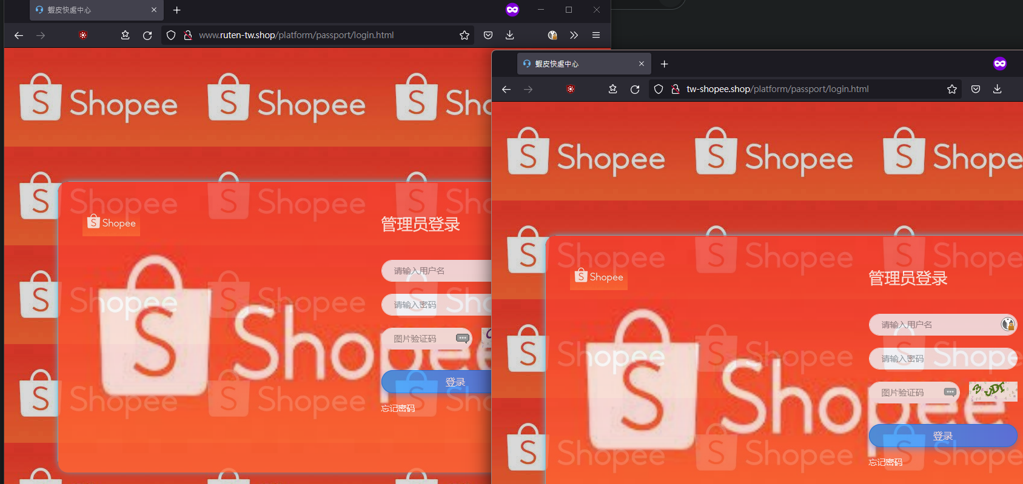The image size is (1023, 484).
Task: Click keyboard icon in captcha field, tw-shopee.shop window
Action: point(950,393)
